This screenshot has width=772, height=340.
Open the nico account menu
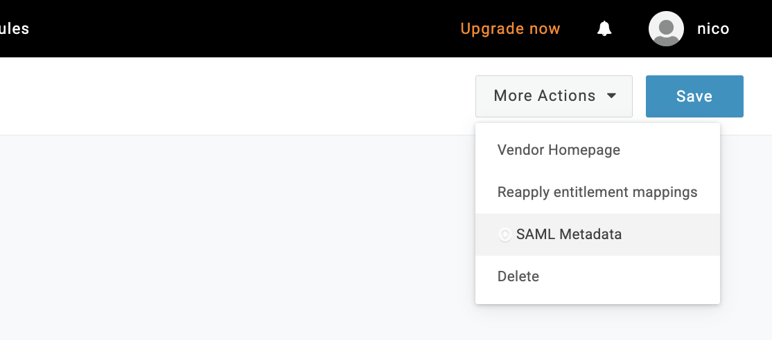click(x=712, y=28)
